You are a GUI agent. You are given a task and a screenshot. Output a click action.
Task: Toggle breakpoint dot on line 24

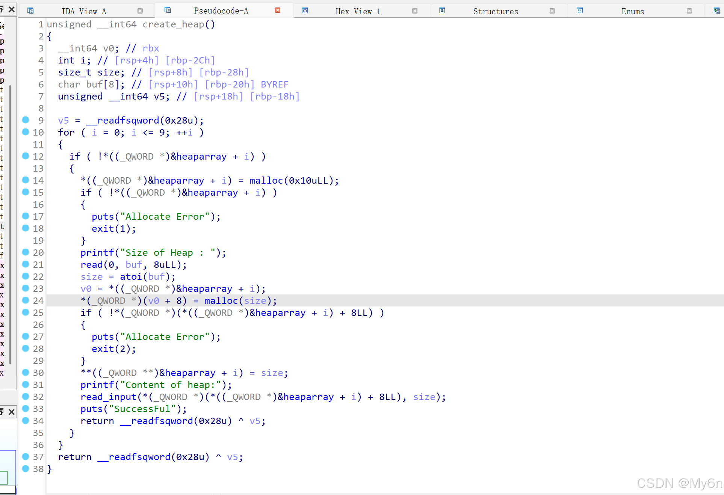tap(26, 300)
